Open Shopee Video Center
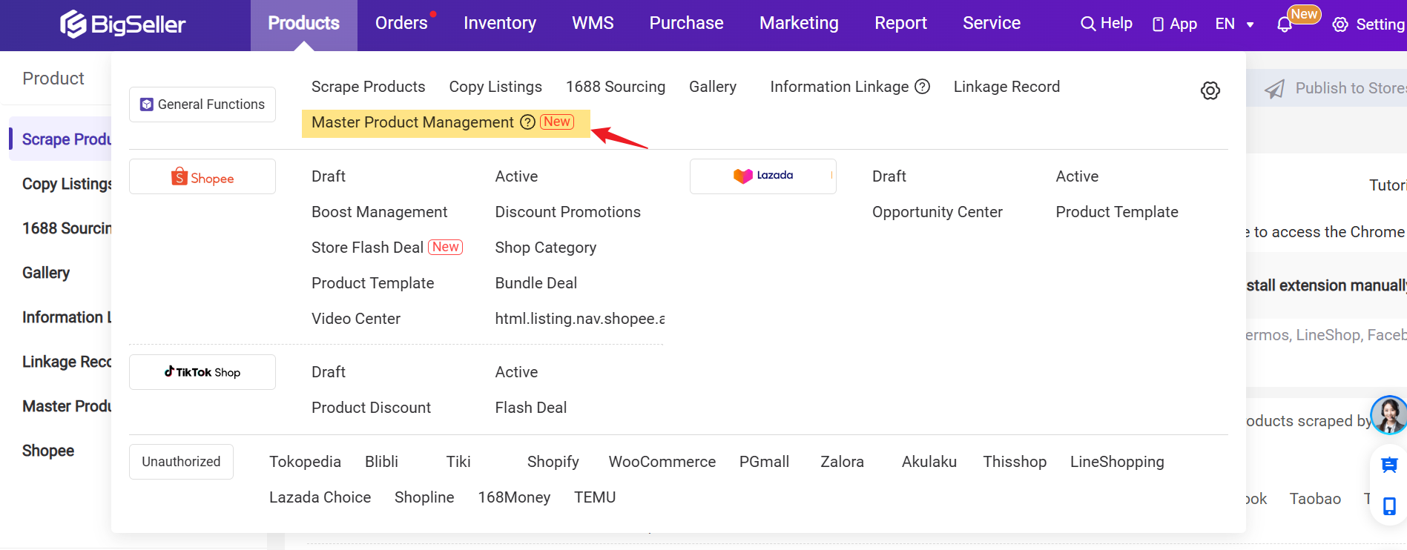Viewport: 1407px width, 550px height. tap(356, 319)
